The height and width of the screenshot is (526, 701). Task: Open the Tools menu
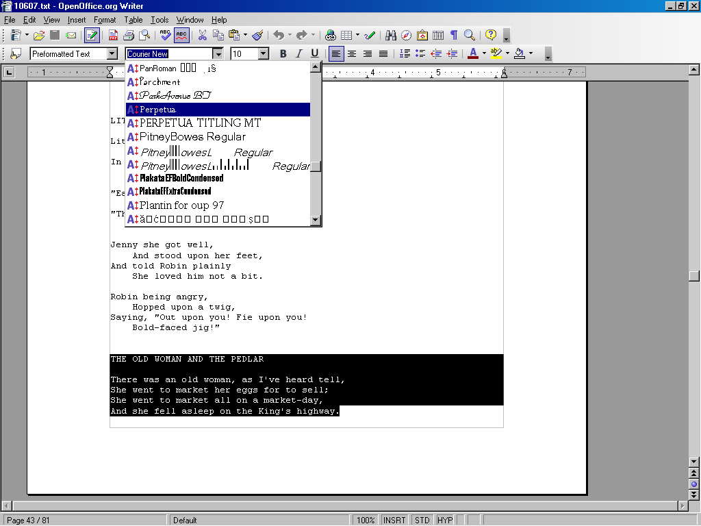coord(160,20)
